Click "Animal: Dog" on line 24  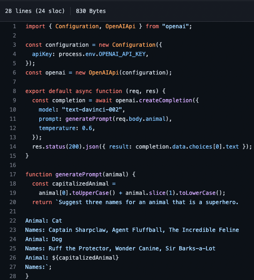[x=44, y=239]
